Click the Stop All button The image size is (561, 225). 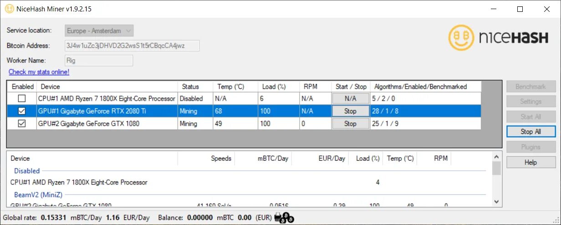point(531,132)
